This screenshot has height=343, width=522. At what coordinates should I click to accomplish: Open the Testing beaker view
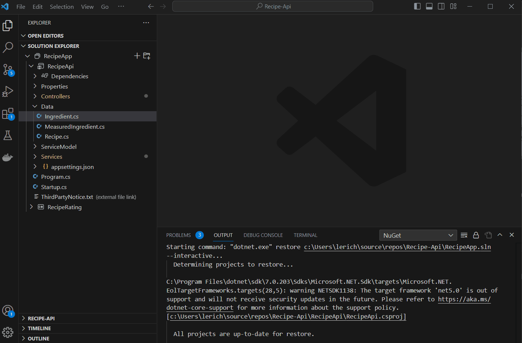8,135
